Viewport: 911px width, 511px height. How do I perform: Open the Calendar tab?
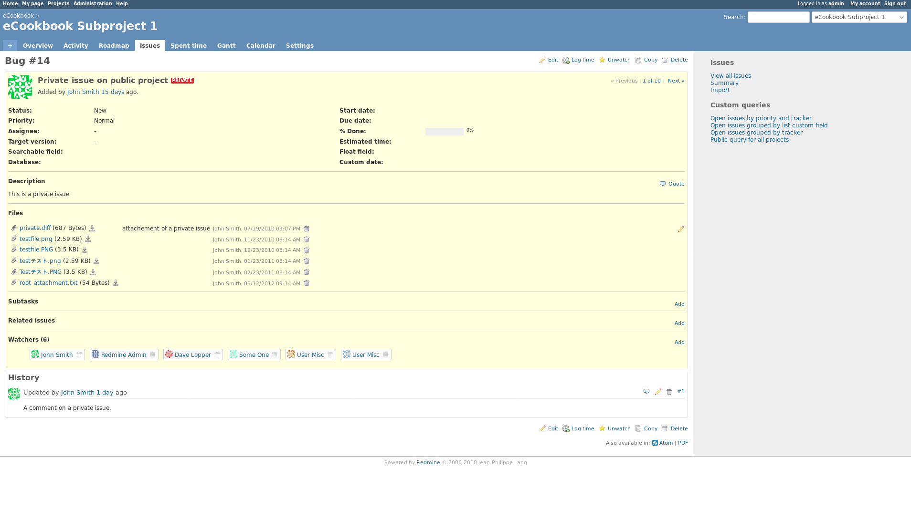pyautogui.click(x=261, y=46)
